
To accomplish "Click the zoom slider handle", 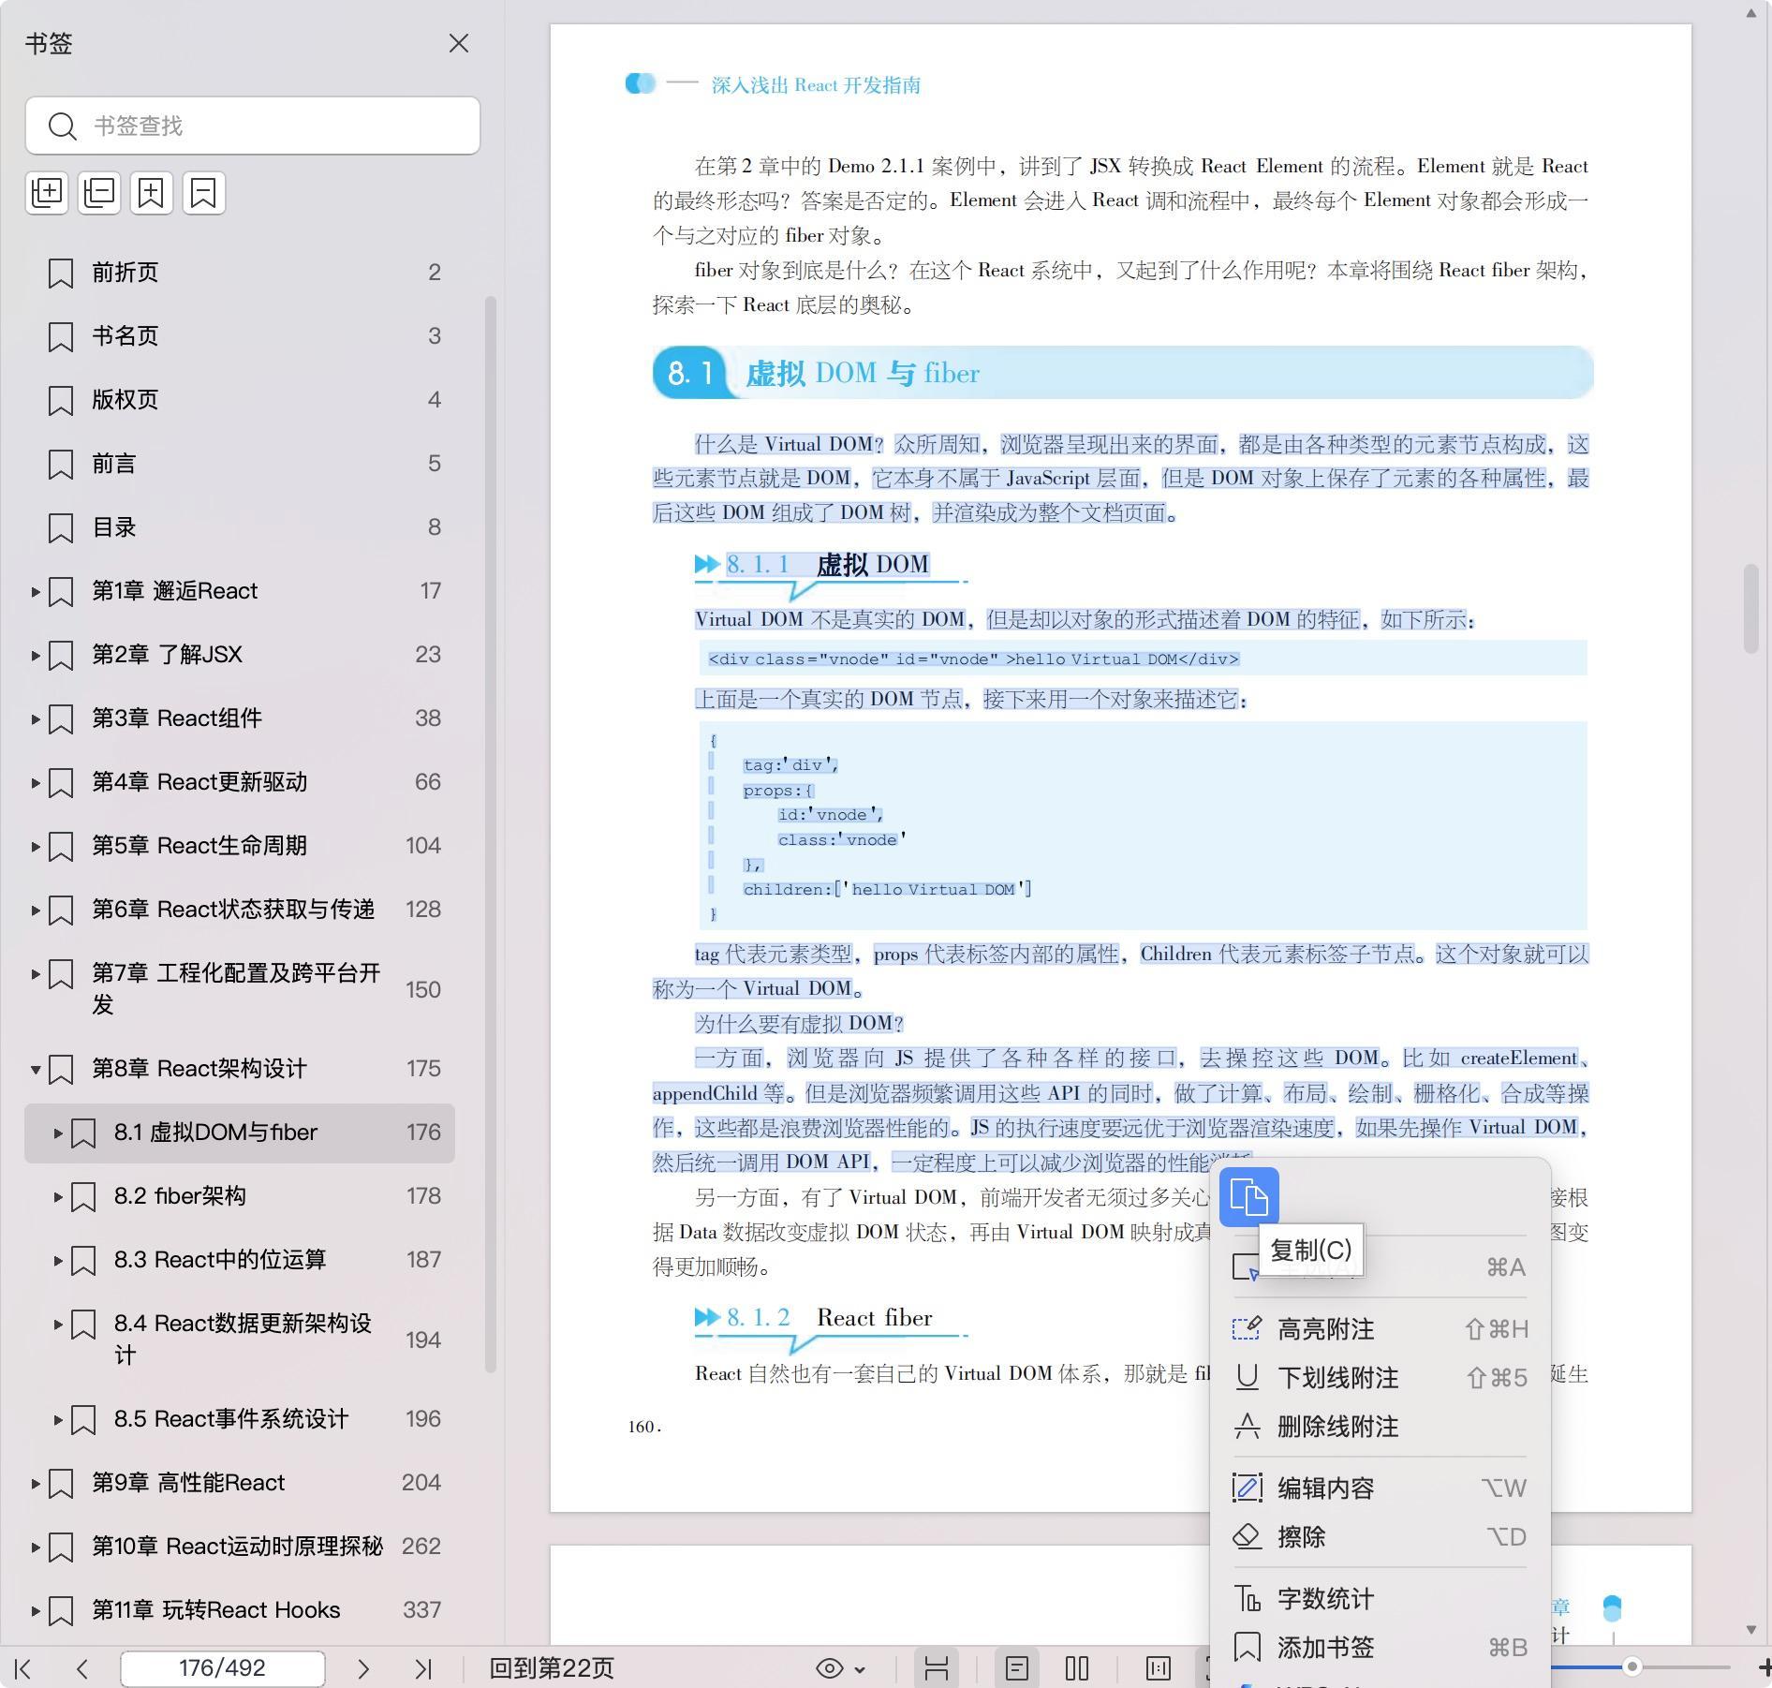I will 1632,1666.
